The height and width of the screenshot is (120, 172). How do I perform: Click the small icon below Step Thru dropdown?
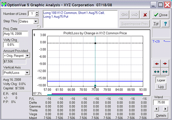point(39,27)
